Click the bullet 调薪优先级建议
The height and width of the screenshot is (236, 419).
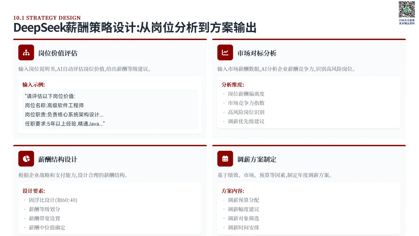pyautogui.click(x=246, y=121)
